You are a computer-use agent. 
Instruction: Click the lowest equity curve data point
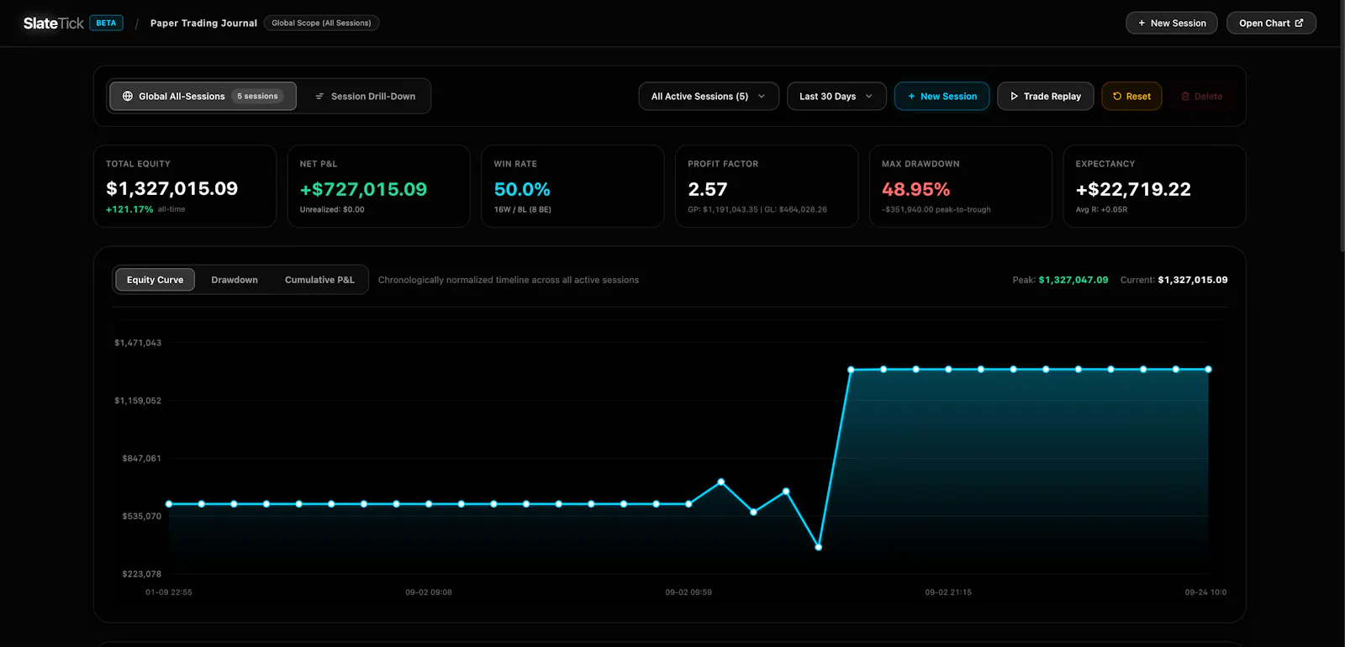819,547
